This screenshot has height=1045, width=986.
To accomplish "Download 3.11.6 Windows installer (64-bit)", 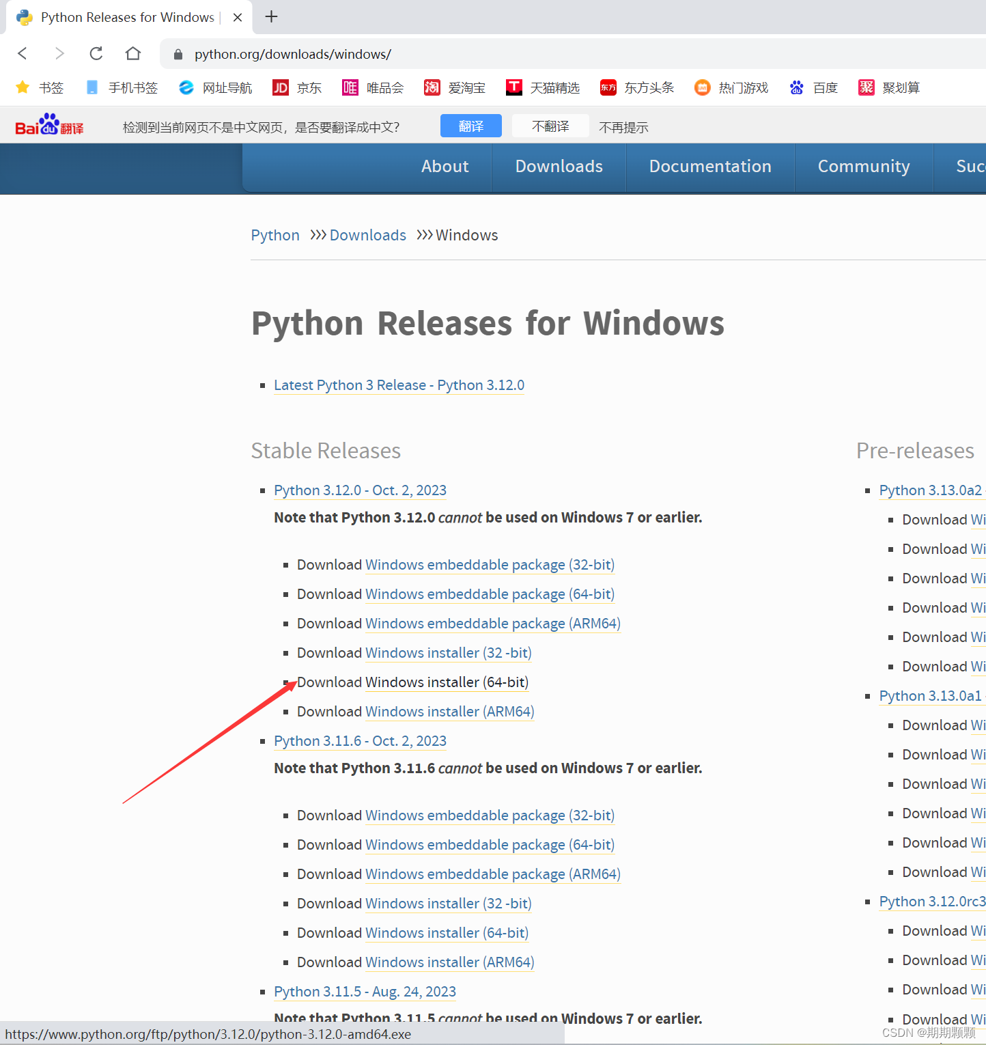I will click(447, 933).
